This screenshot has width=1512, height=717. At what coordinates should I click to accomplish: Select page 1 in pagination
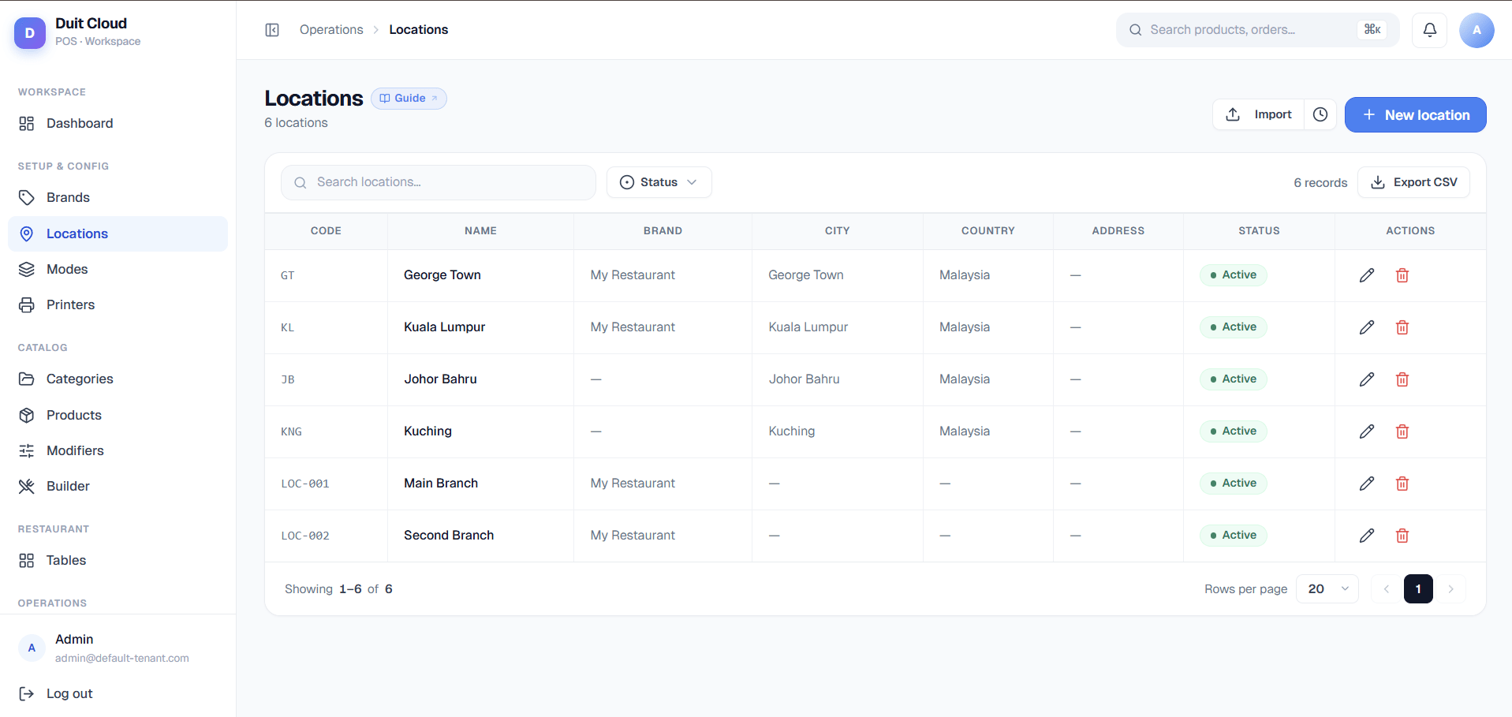tap(1418, 589)
